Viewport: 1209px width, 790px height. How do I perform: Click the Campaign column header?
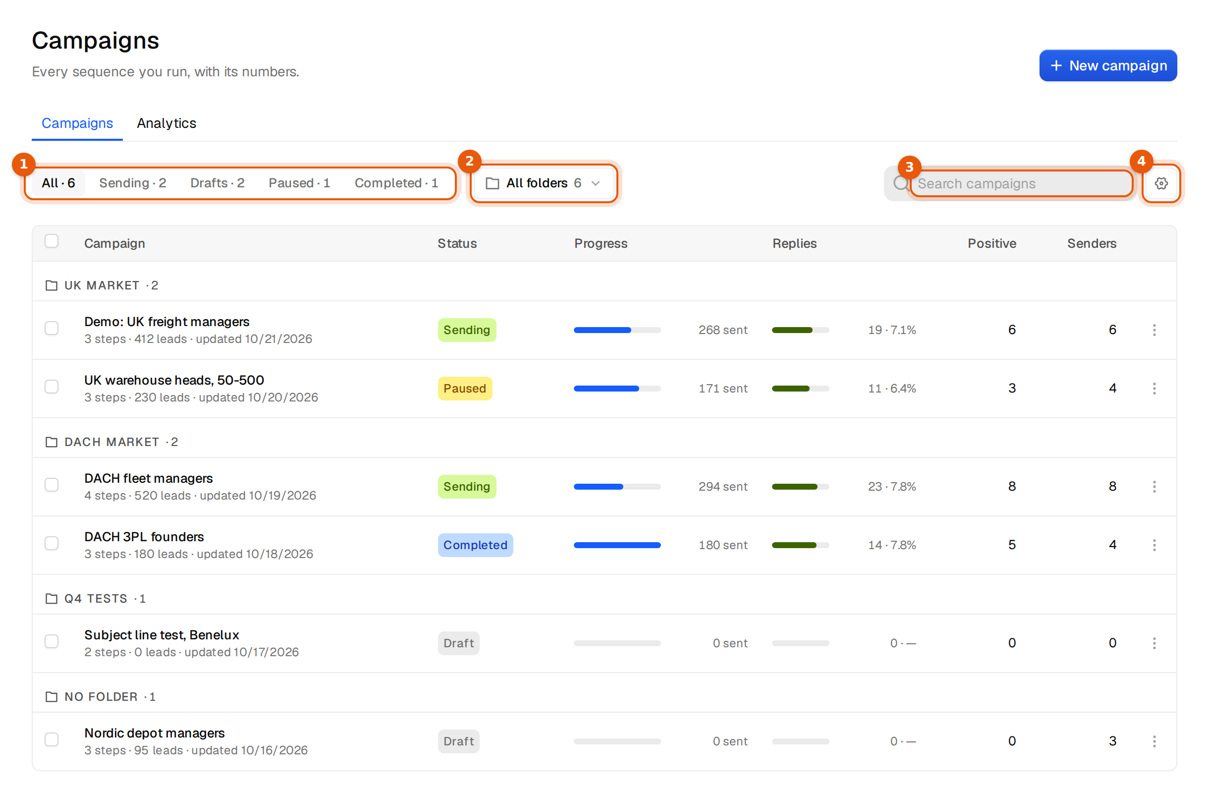[x=114, y=243]
